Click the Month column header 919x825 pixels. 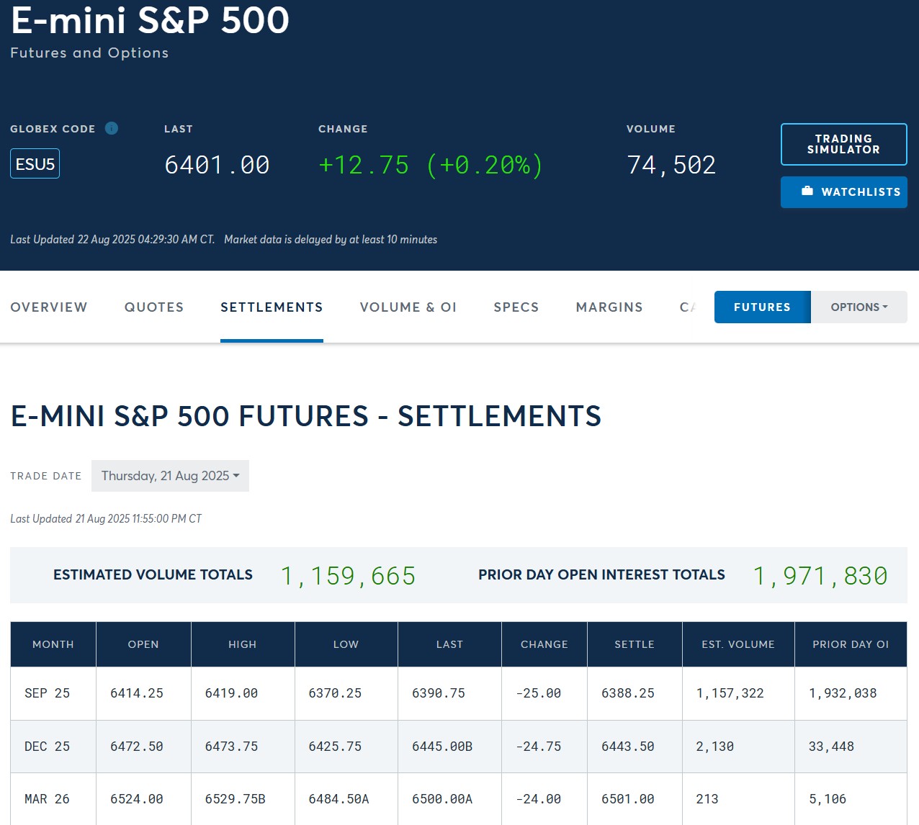pyautogui.click(x=53, y=644)
